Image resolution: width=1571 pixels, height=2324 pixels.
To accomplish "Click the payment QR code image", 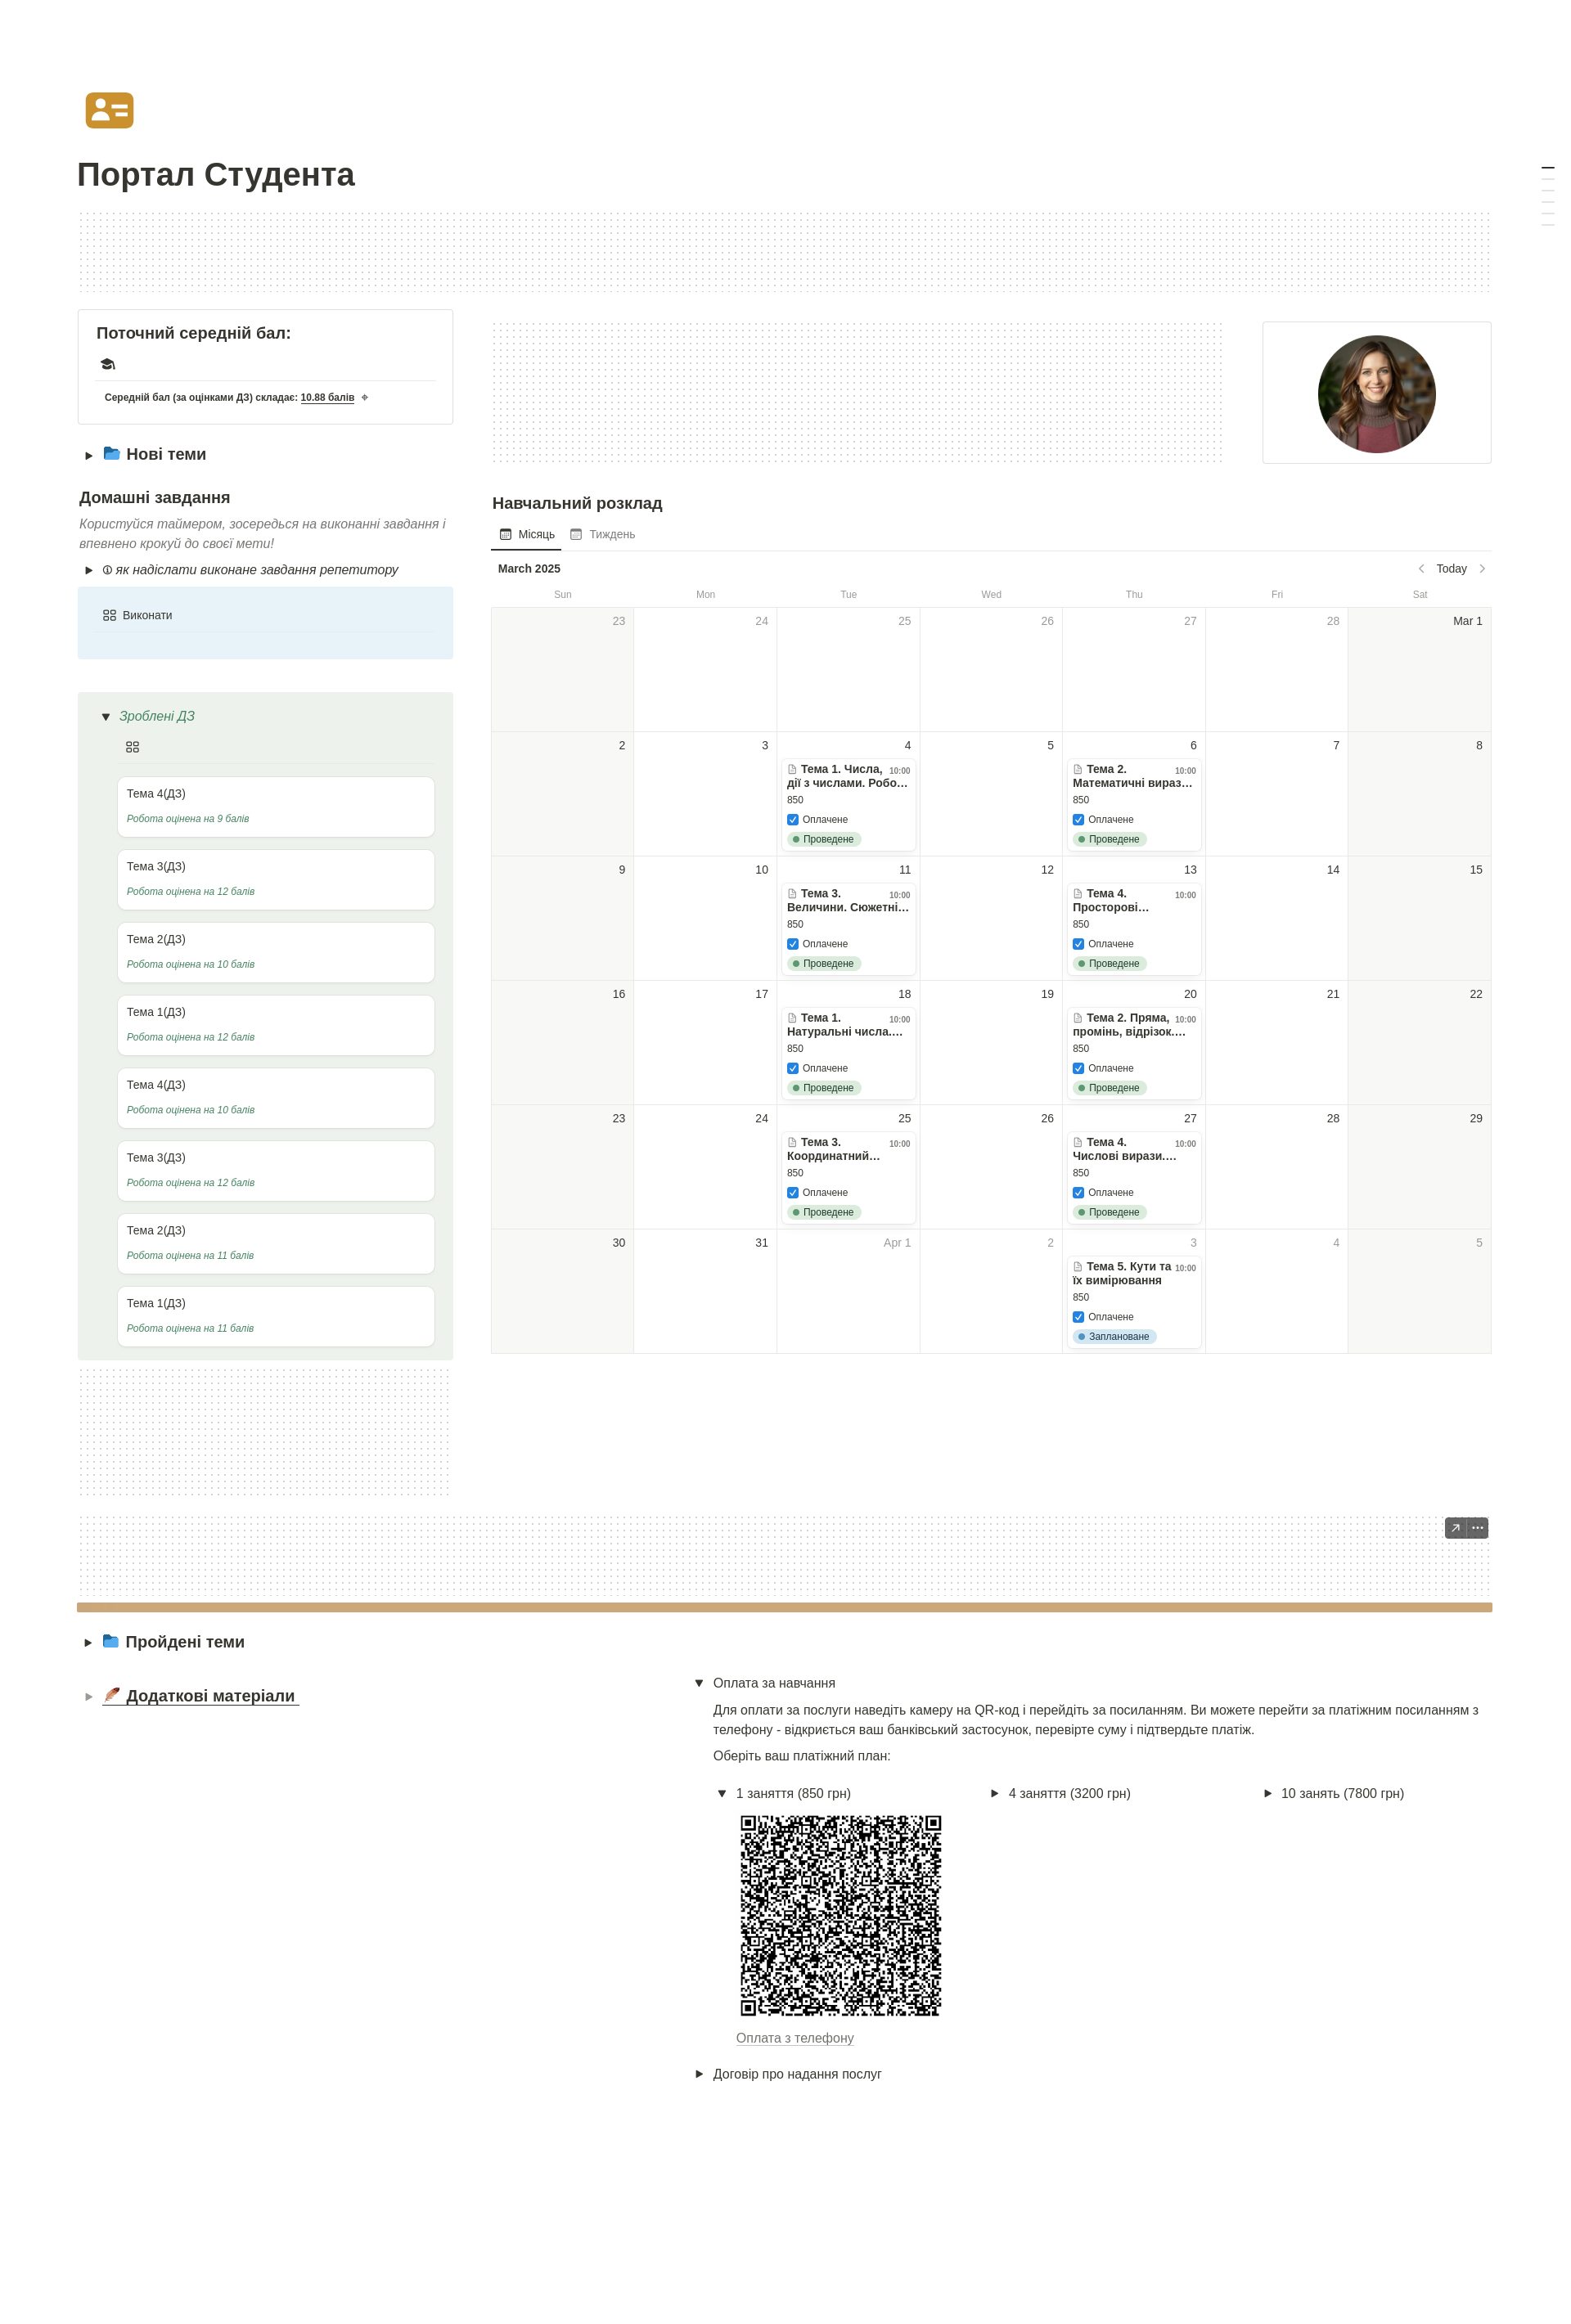I will coord(841,1915).
